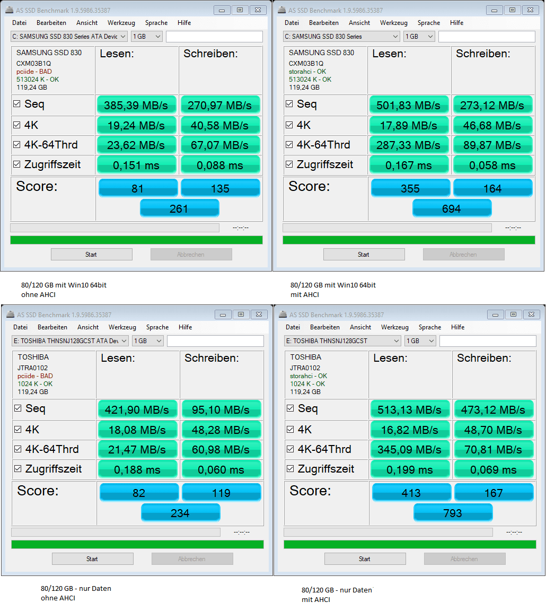Click Start in the Toshiba pciide window
This screenshot has width=546, height=611.
pyautogui.click(x=93, y=559)
